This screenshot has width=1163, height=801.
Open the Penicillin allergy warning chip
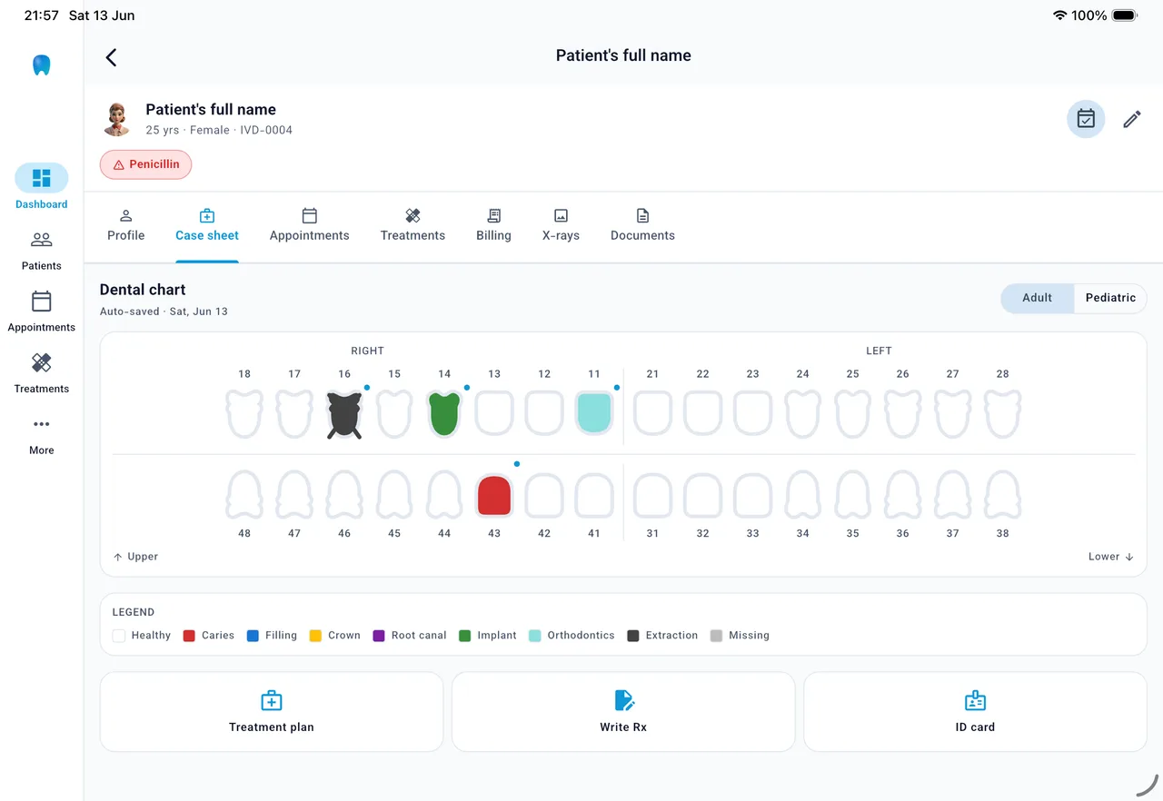145,164
